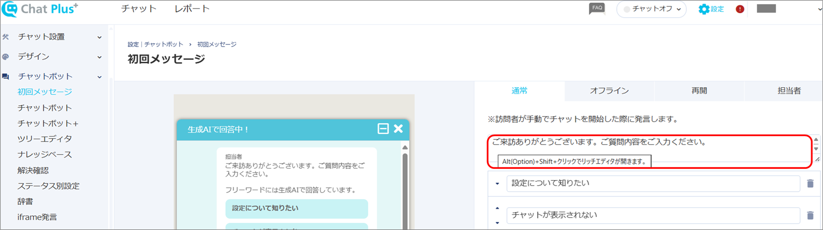Open ナレッジベース in the sidebar

click(x=45, y=155)
